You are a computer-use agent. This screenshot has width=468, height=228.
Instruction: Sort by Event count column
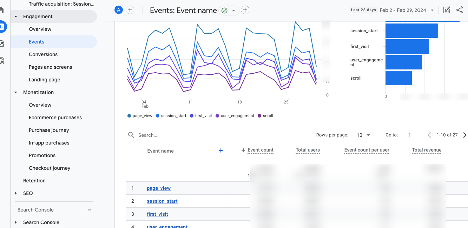pyautogui.click(x=261, y=150)
